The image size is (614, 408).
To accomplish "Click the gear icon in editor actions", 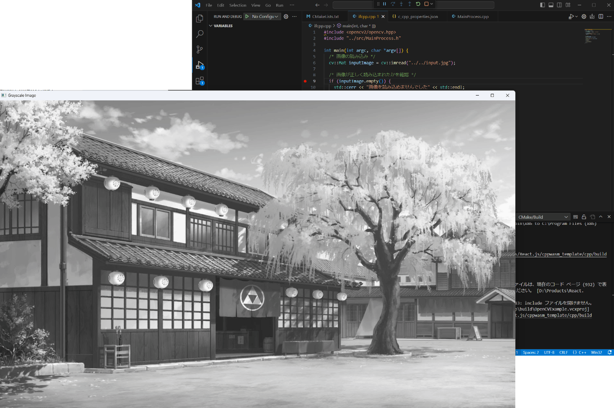I will click(x=584, y=17).
